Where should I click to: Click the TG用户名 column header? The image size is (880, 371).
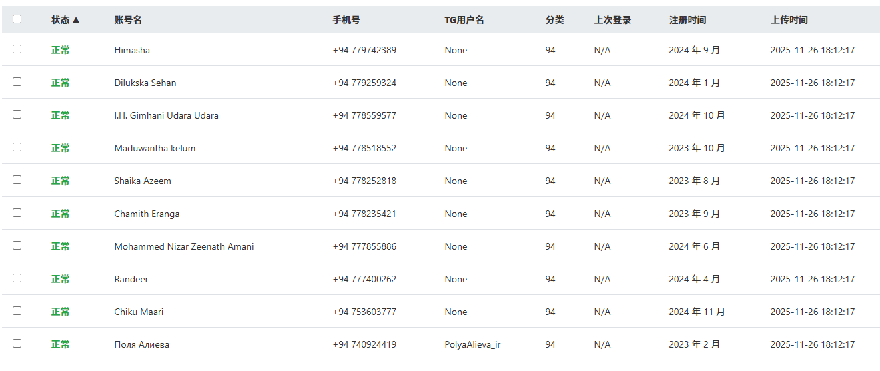(464, 20)
